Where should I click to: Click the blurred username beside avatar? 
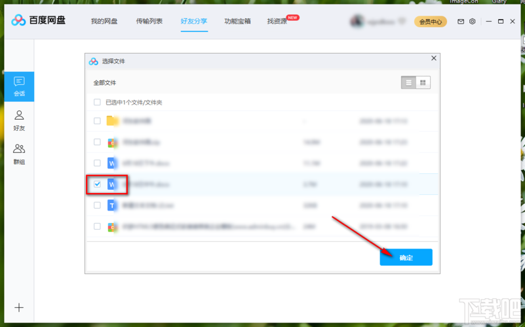381,22
